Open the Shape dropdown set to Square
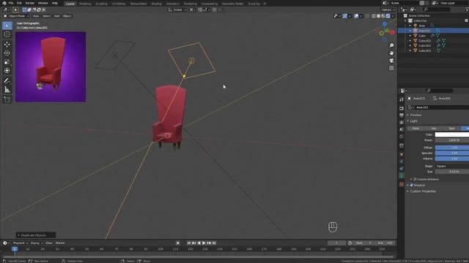 452,166
